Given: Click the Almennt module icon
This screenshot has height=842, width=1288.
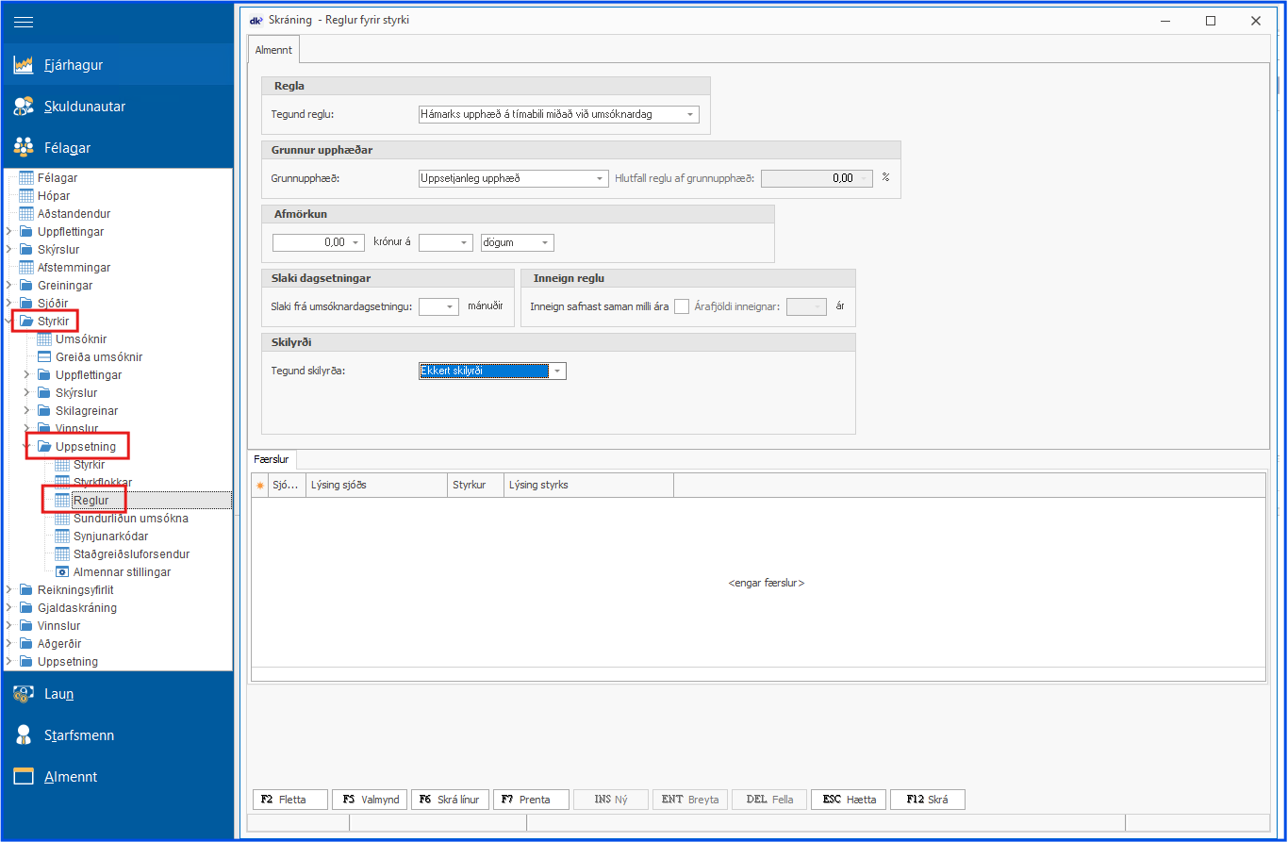Looking at the screenshot, I should tap(24, 777).
